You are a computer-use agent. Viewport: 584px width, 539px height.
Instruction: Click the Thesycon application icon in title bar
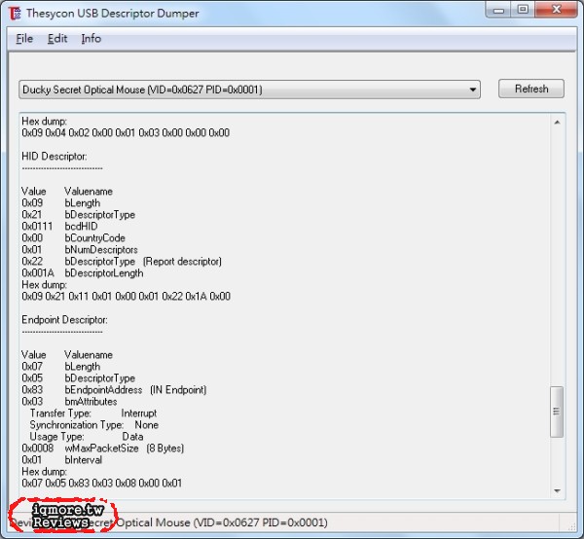[15, 14]
